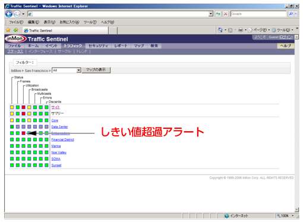The height and width of the screenshot is (222, 303).
Task: Stop loading with the red X icon
Action: pos(225,14)
